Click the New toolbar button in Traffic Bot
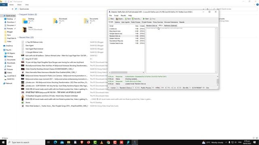259x145 pixels. (111, 19)
